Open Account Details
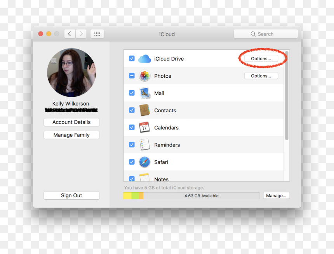This screenshot has width=334, height=254. (71, 122)
